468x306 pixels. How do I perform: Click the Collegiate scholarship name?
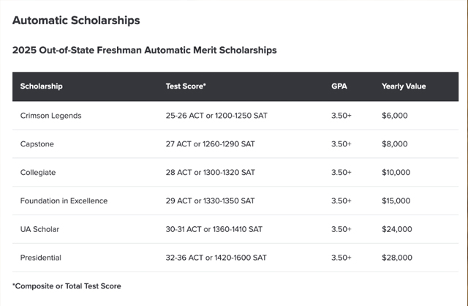tap(38, 173)
